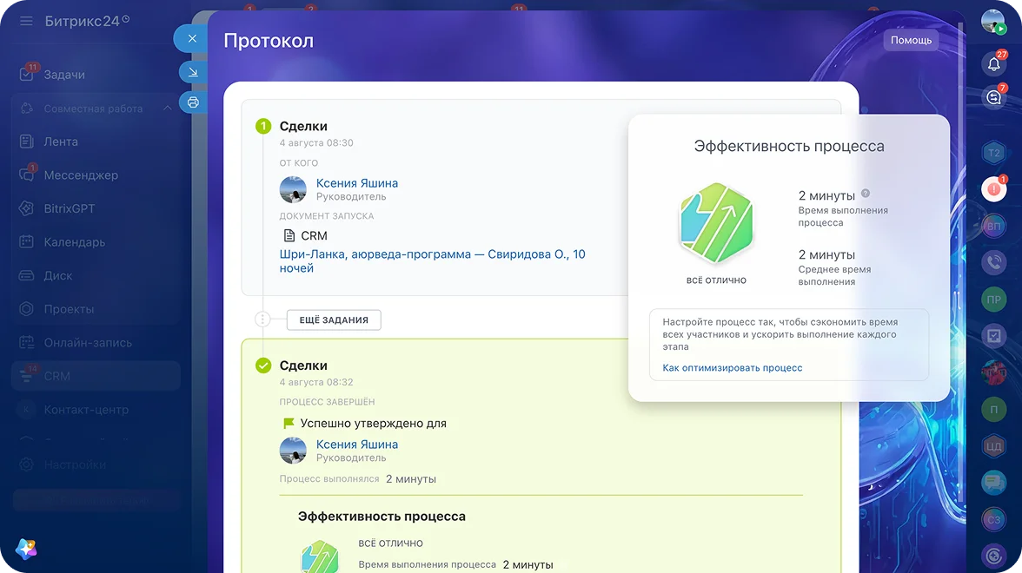Click the green step 1 marker
1022x573 pixels.
click(262, 127)
